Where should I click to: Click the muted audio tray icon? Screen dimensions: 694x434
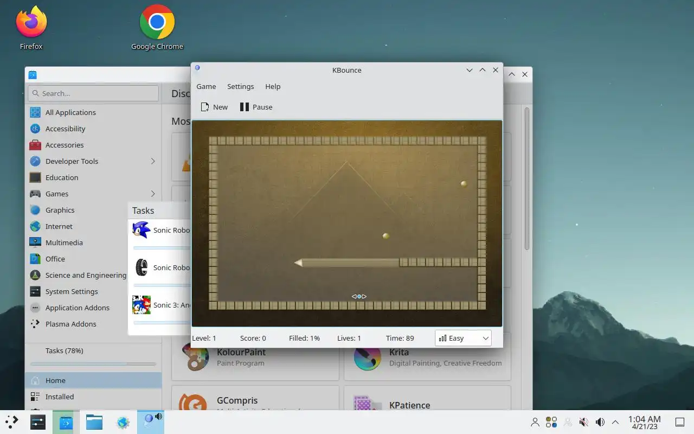(x=584, y=422)
